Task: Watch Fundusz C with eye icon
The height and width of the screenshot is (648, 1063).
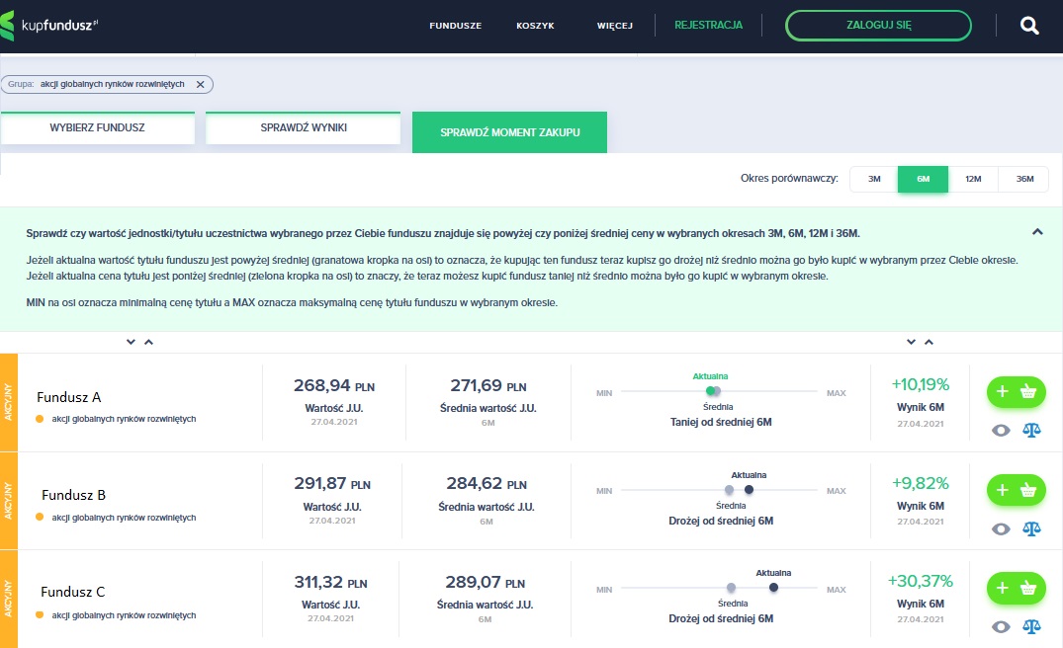Action: tap(1001, 627)
